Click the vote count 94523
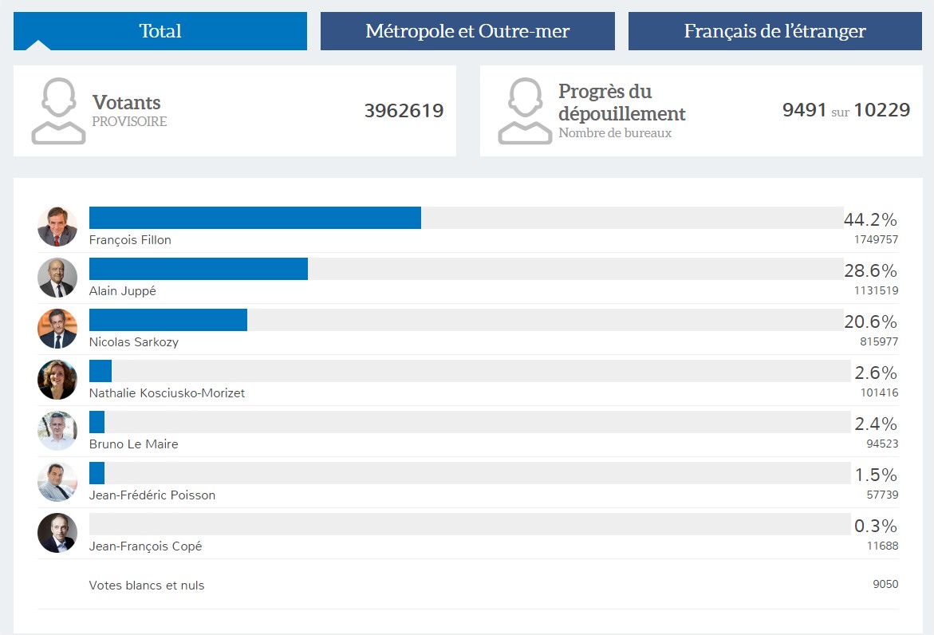Image resolution: width=934 pixels, height=635 pixels. click(882, 444)
